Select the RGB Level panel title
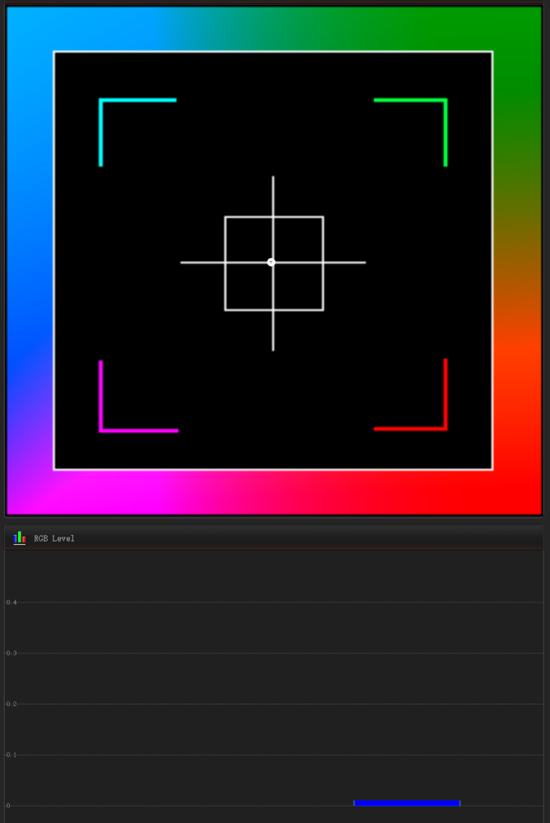 [x=54, y=539]
